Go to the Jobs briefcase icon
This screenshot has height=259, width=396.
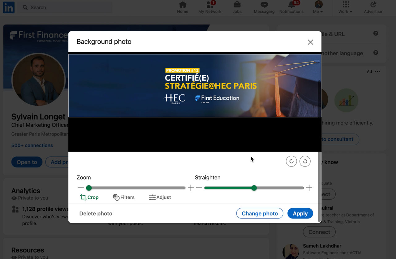[x=237, y=5]
